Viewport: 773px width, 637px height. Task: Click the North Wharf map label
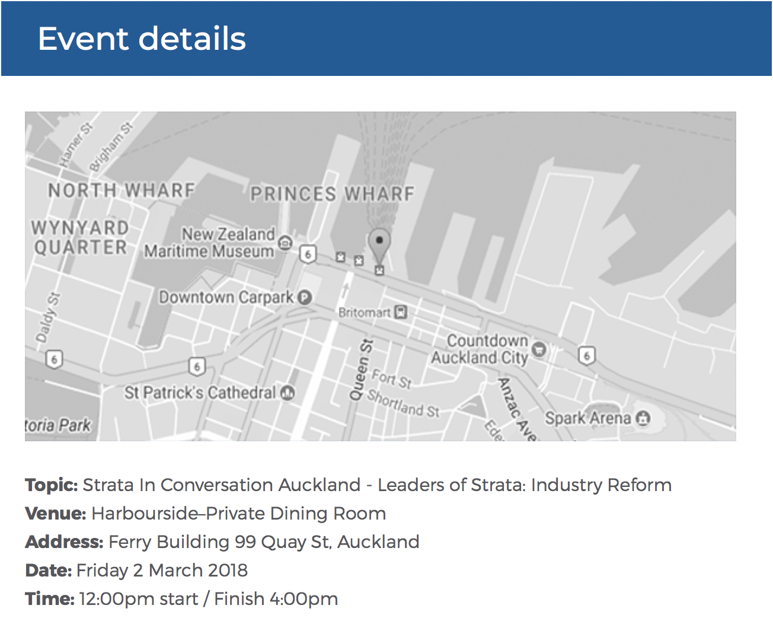tap(122, 190)
